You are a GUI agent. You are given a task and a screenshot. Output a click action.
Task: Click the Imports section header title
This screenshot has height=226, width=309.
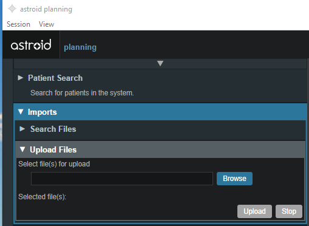[42, 112]
